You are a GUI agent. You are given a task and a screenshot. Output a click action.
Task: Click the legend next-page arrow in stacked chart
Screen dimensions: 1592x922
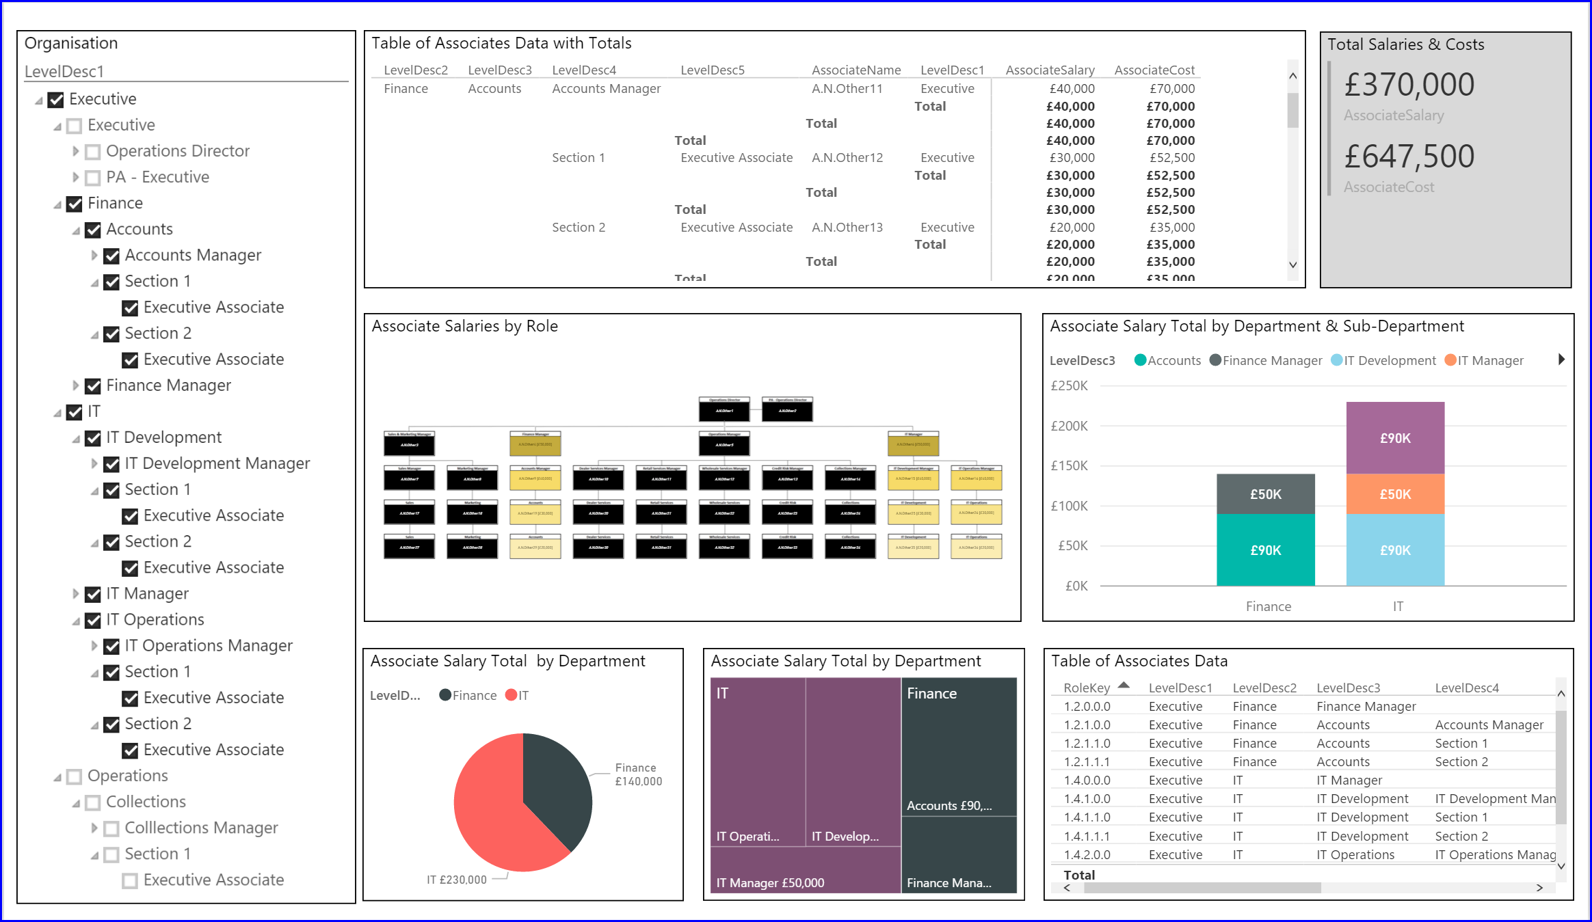pos(1561,360)
